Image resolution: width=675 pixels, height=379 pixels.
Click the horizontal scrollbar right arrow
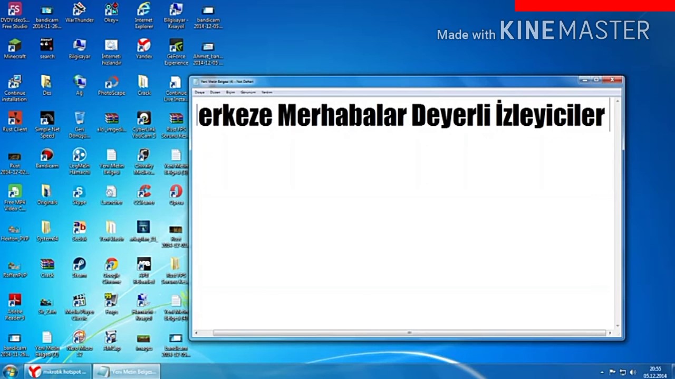610,333
